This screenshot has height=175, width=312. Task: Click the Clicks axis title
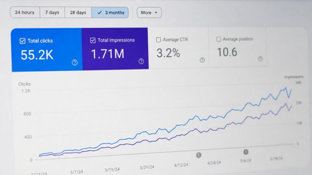point(24,84)
